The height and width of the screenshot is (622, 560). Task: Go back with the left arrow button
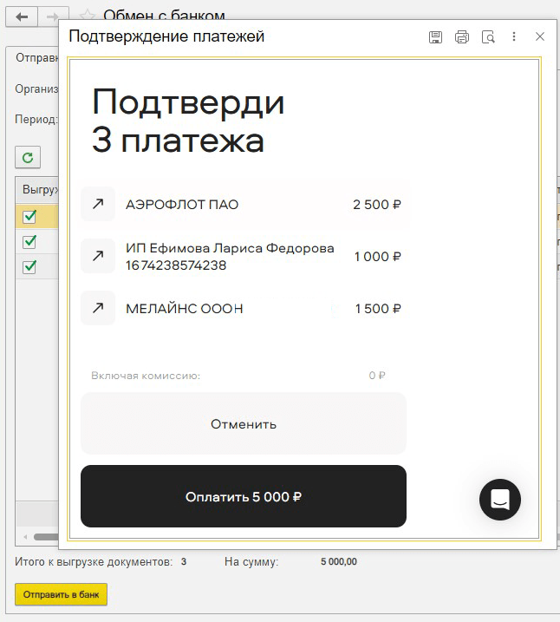pyautogui.click(x=22, y=16)
